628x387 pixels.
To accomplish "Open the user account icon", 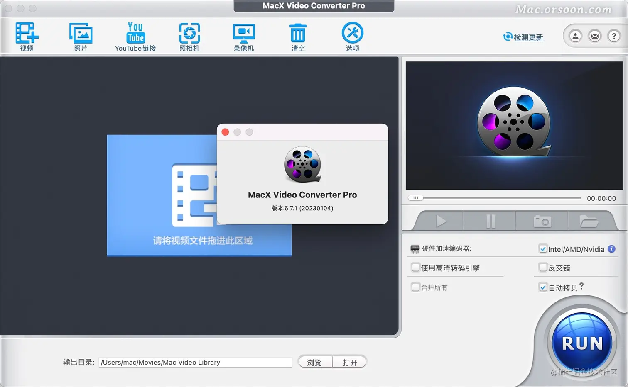I will coord(575,36).
